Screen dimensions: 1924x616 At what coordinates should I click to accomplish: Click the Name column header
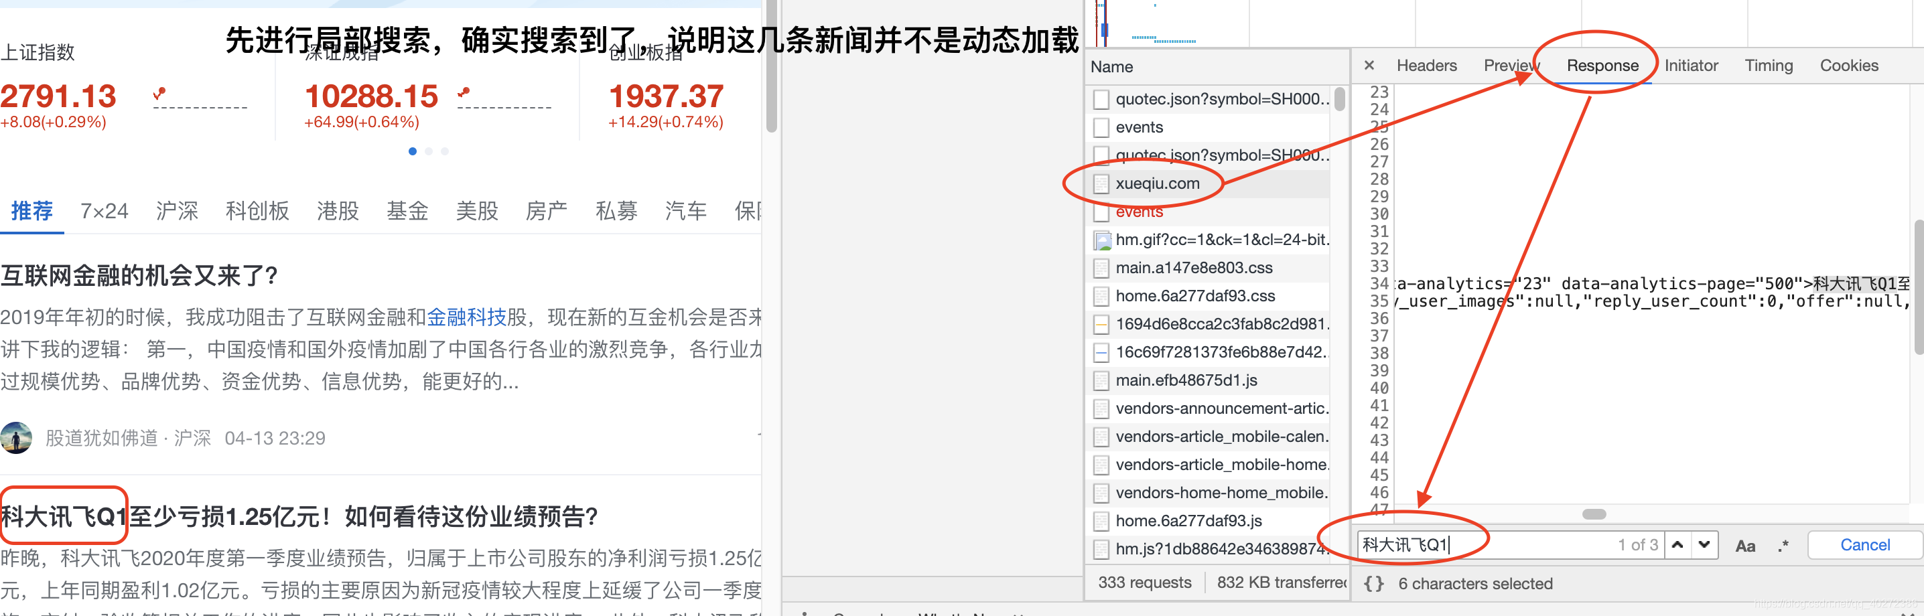pos(1111,67)
